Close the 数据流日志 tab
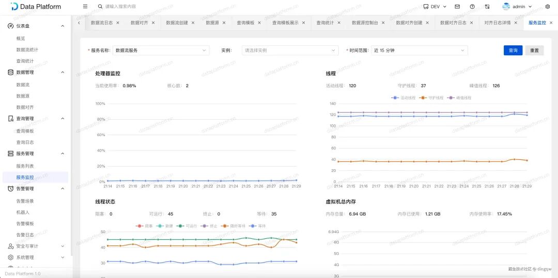Screen dimensions: 558x278 point(118,22)
